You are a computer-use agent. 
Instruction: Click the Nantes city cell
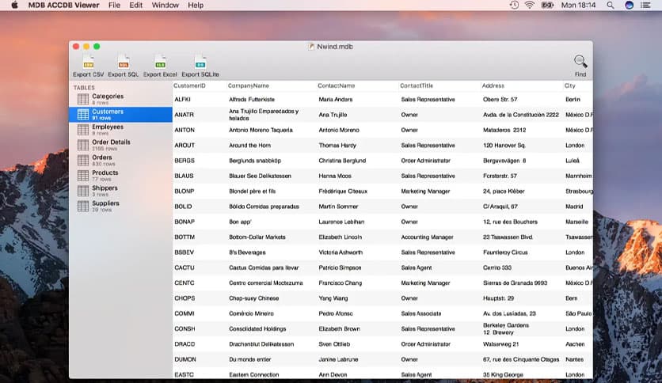click(575, 359)
